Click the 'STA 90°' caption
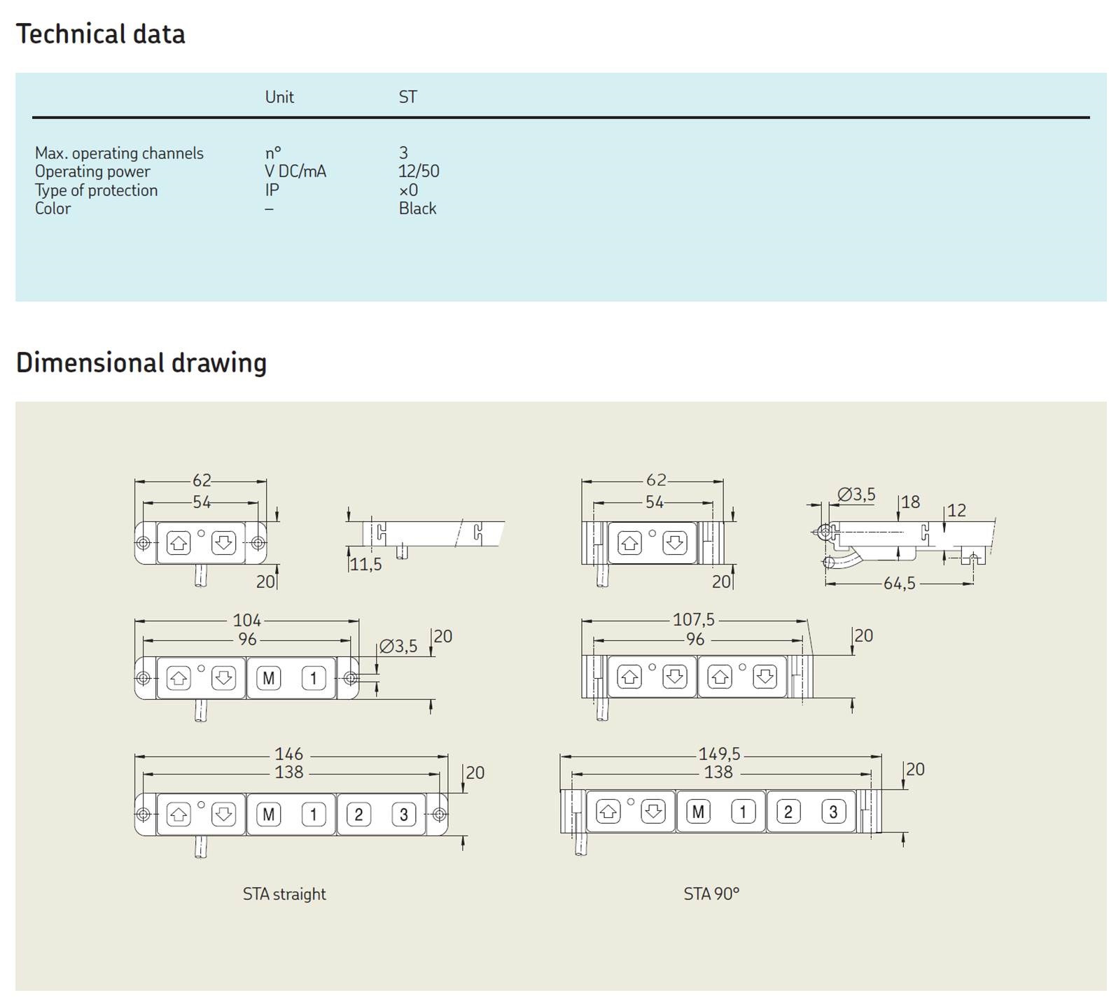 coord(711,894)
